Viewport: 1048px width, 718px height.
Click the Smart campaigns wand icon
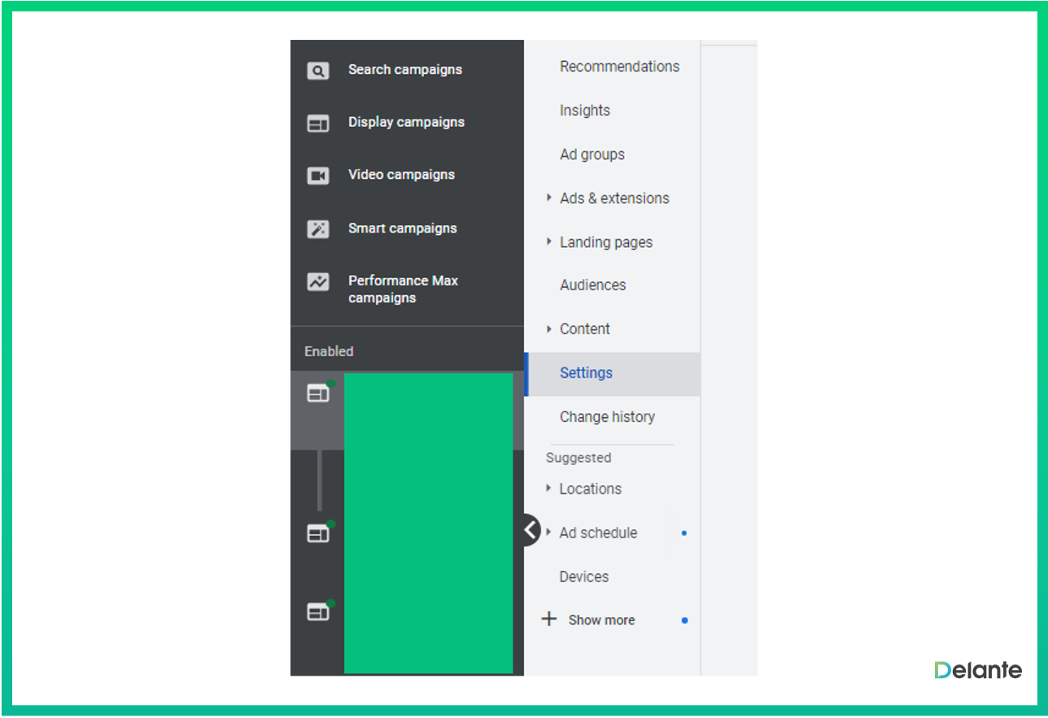(317, 229)
